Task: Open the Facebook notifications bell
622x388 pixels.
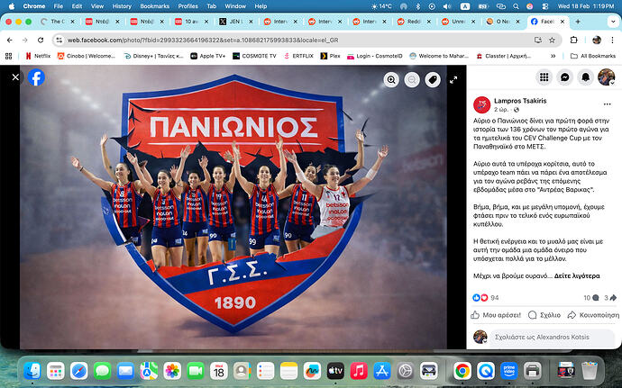Action: (586, 77)
